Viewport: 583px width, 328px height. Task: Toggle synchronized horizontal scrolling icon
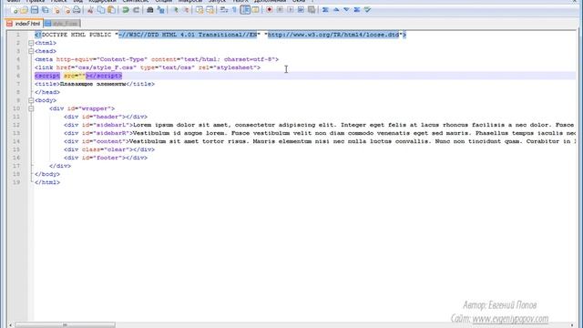[210, 10]
